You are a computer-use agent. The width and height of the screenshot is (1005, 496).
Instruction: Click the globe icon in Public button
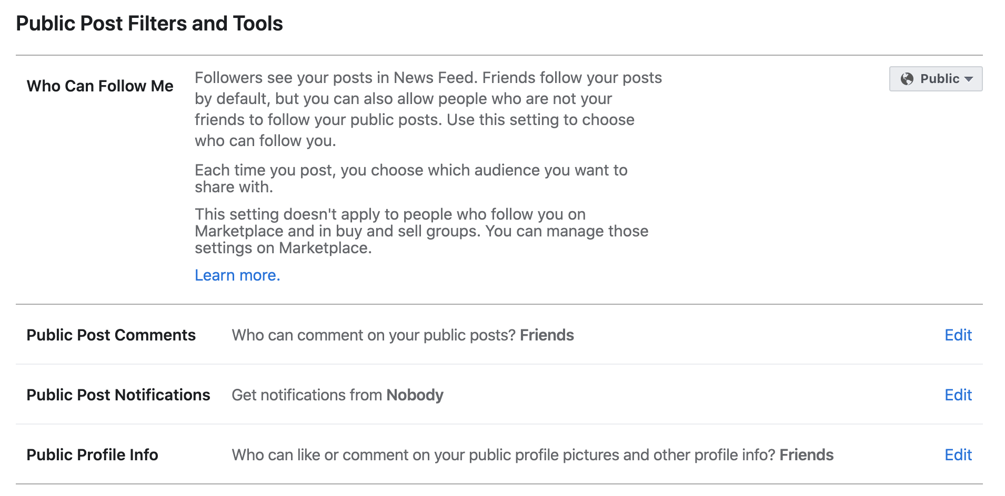907,79
